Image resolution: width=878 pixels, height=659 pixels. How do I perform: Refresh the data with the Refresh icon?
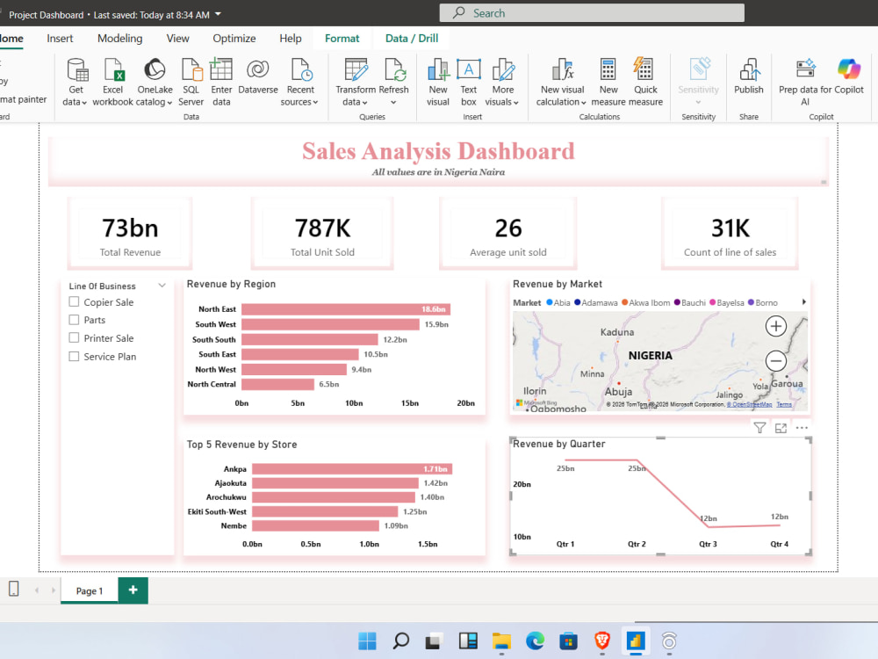(394, 70)
